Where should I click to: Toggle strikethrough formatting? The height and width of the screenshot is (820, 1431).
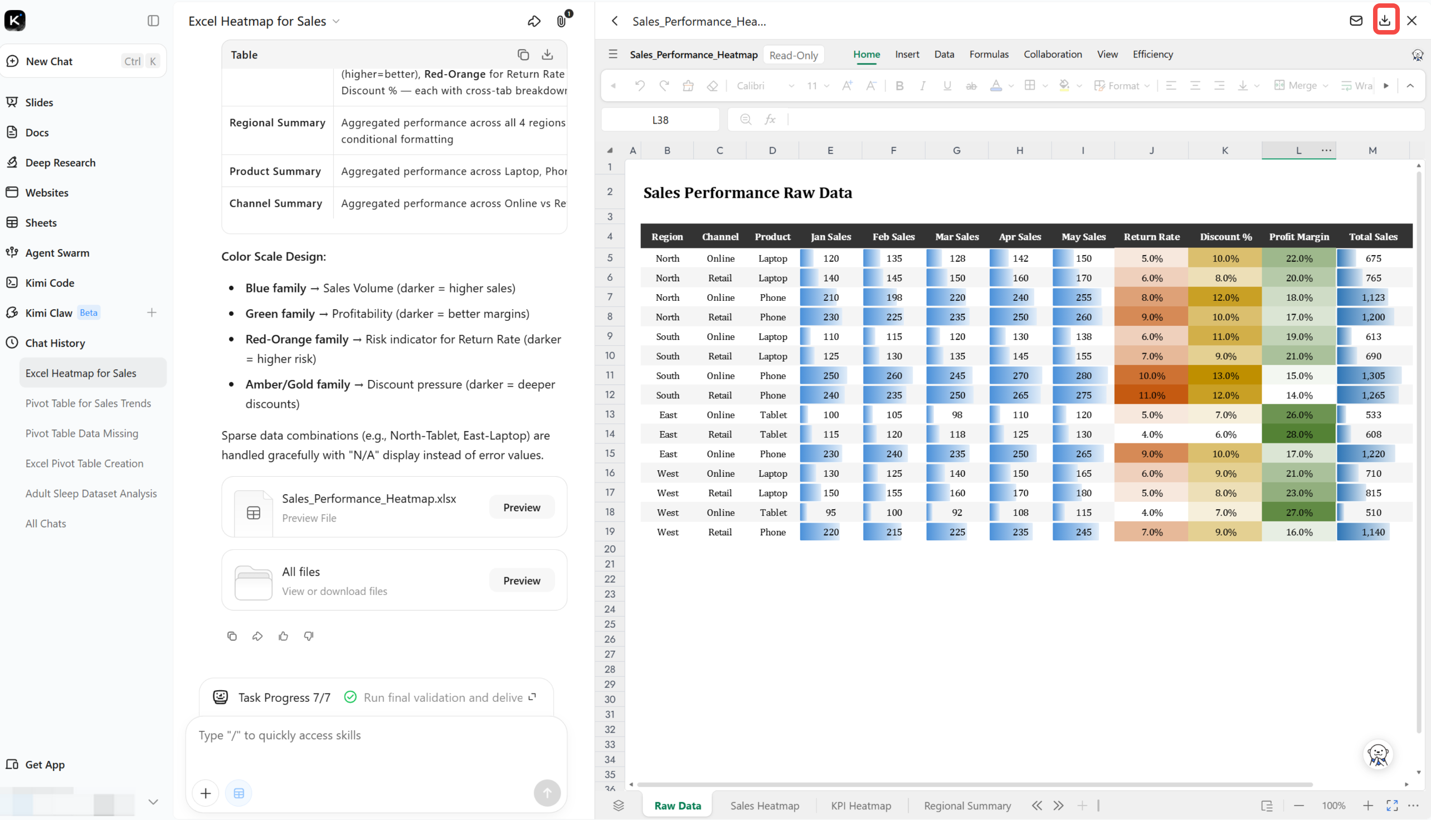(971, 86)
